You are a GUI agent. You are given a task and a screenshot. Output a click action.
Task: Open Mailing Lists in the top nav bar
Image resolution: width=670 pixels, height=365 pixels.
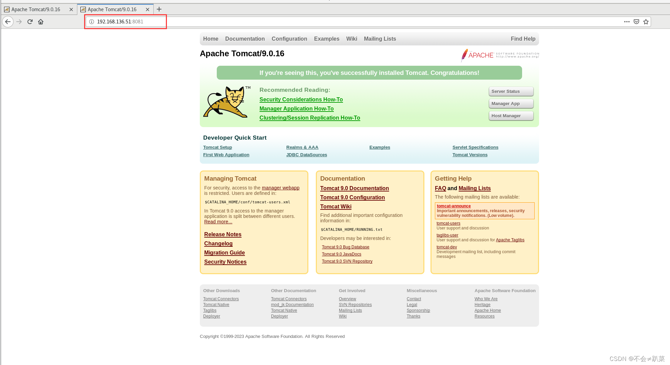coord(380,39)
